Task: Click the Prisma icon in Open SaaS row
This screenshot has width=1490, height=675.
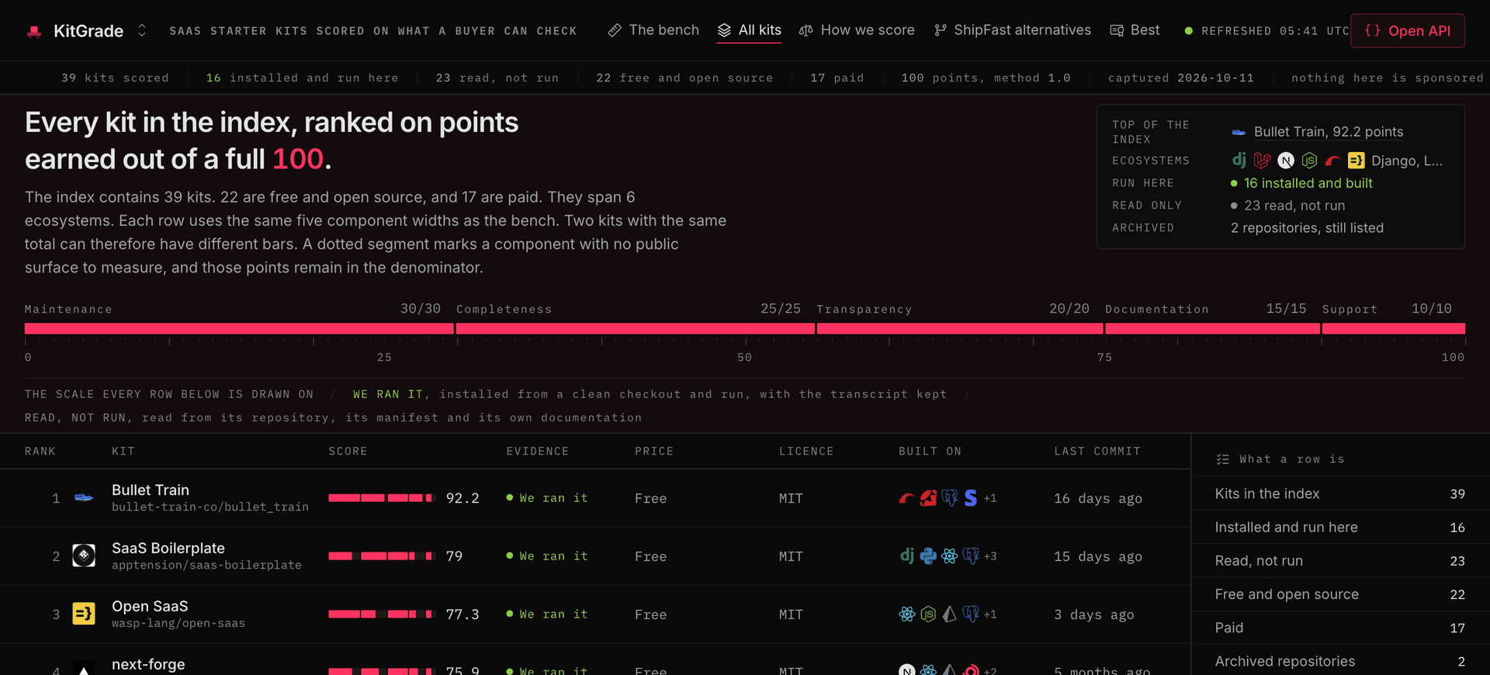Action: tap(949, 614)
